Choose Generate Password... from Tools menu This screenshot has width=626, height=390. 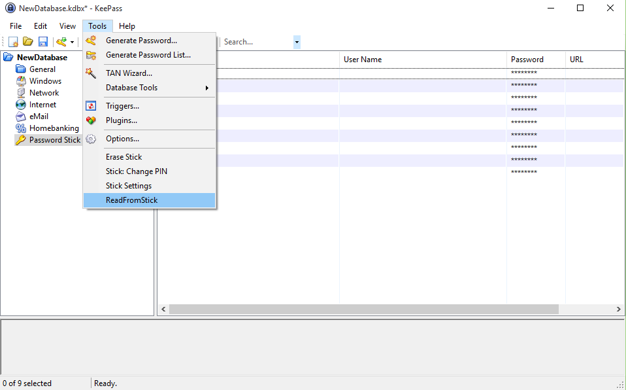pos(150,41)
